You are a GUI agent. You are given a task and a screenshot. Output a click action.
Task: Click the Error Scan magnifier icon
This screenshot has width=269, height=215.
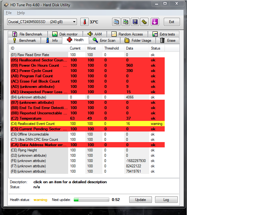tap(95, 40)
